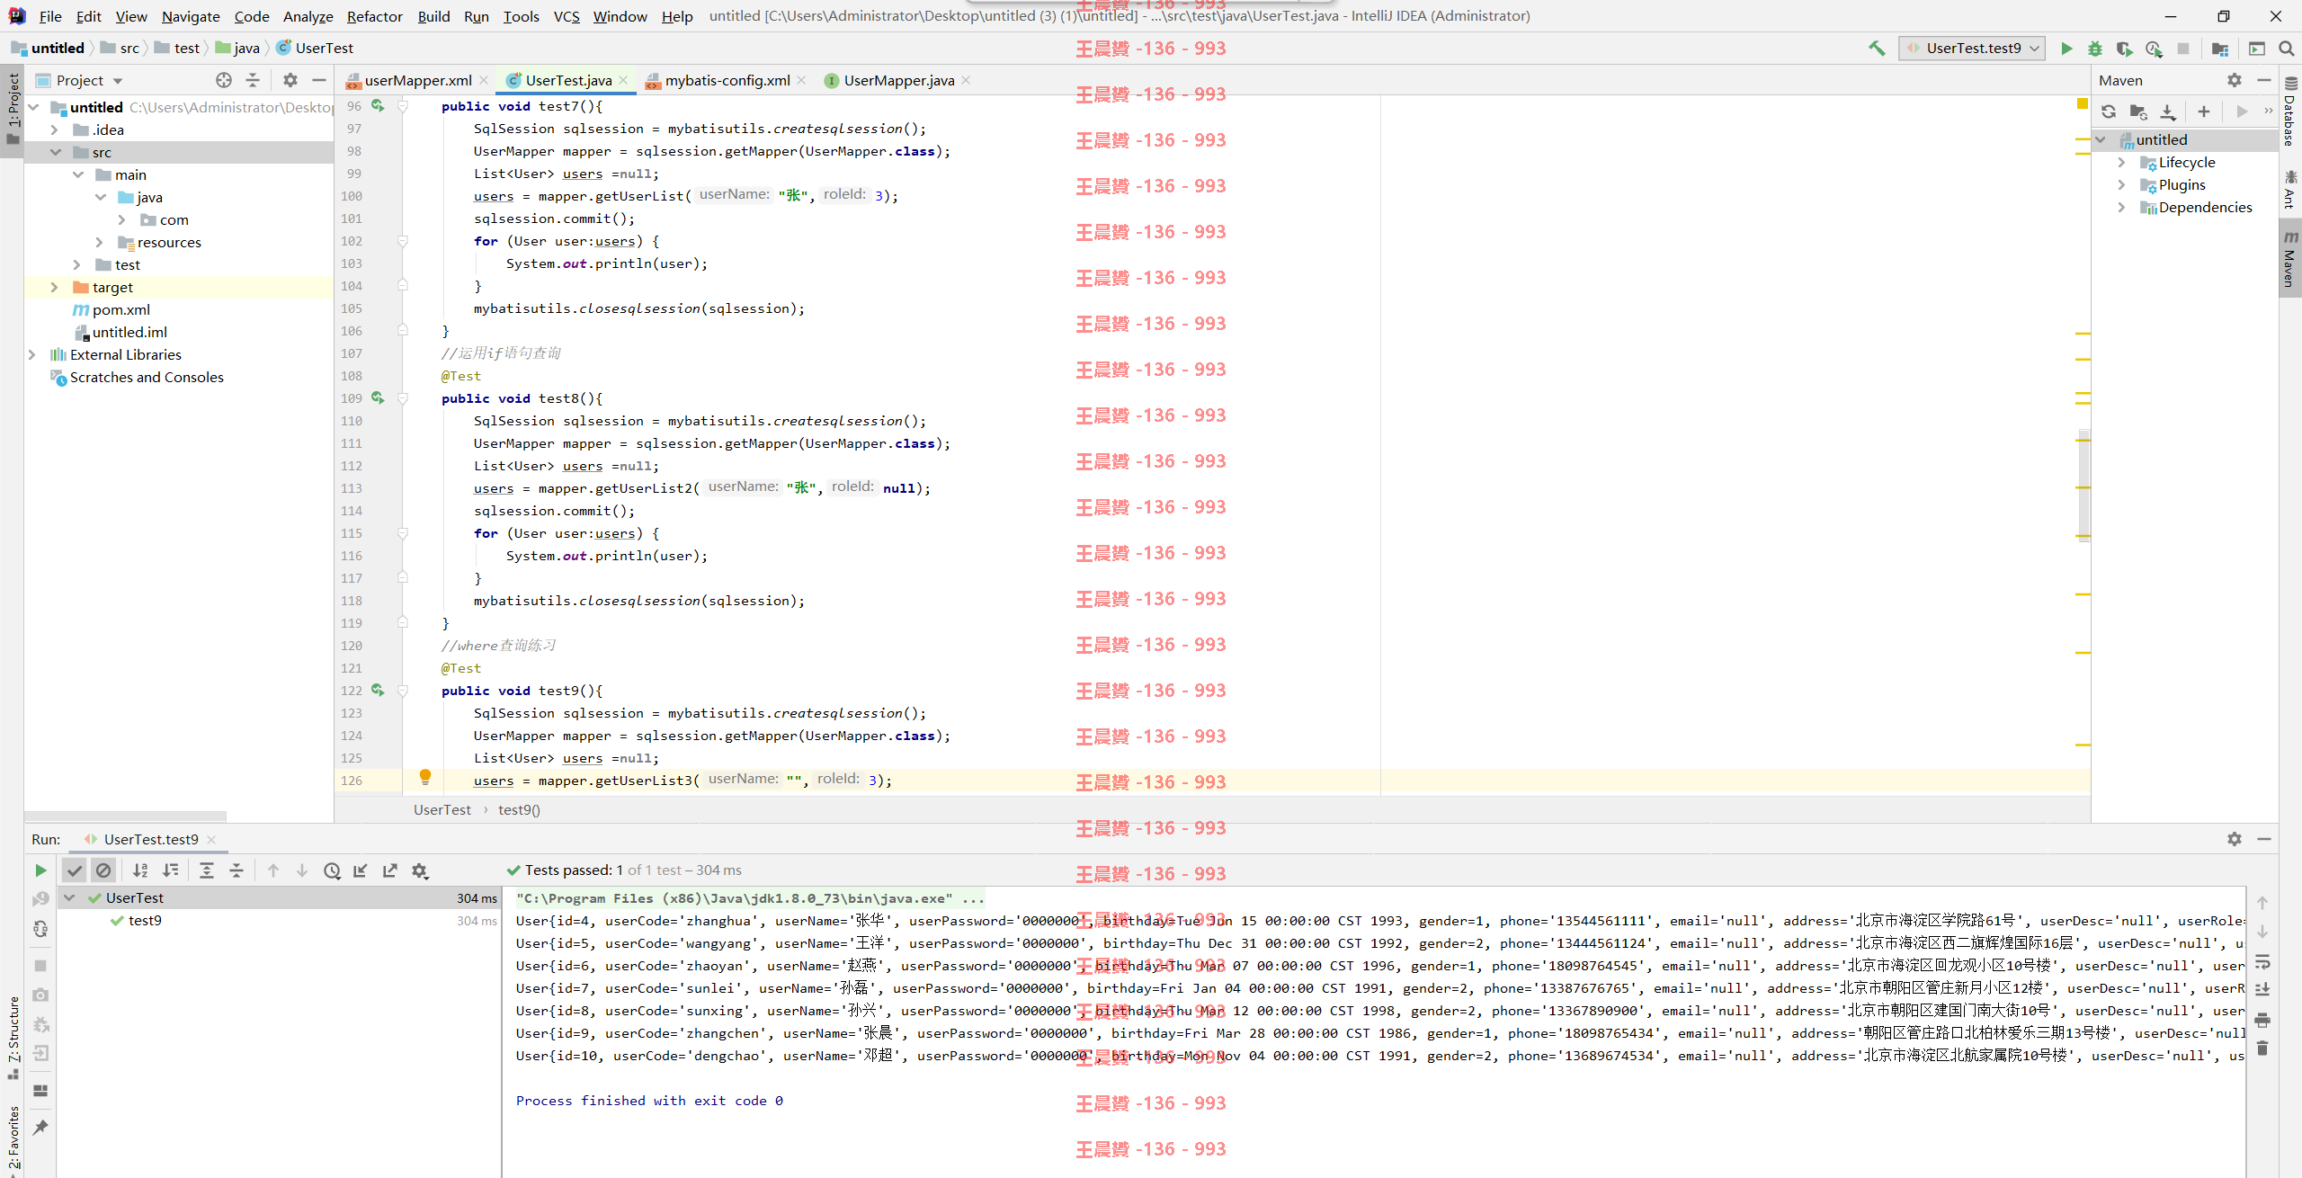Expand External Libraries node
Viewport: 2302px width, 1178px height.
pyautogui.click(x=32, y=354)
